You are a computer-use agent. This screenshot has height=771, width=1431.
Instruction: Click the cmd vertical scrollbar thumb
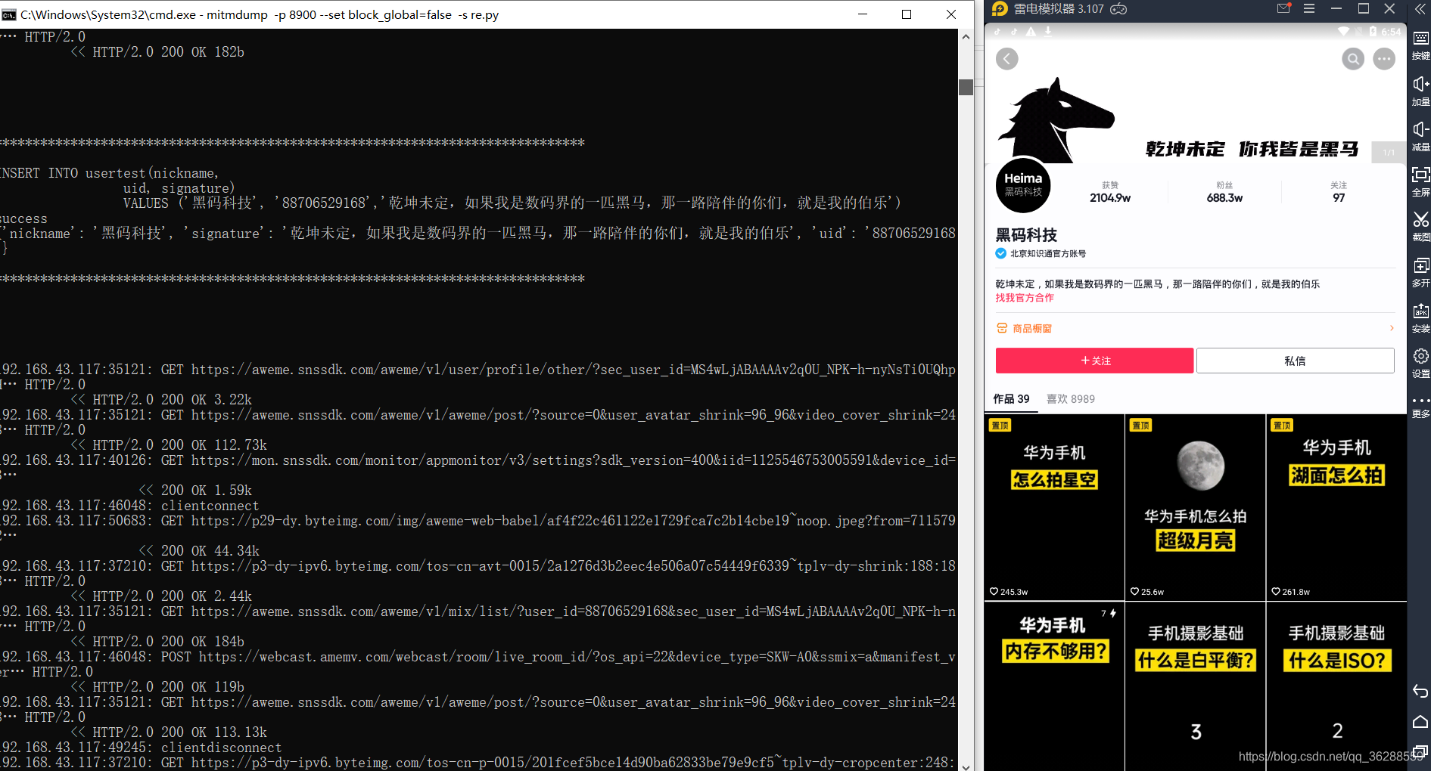pos(966,87)
